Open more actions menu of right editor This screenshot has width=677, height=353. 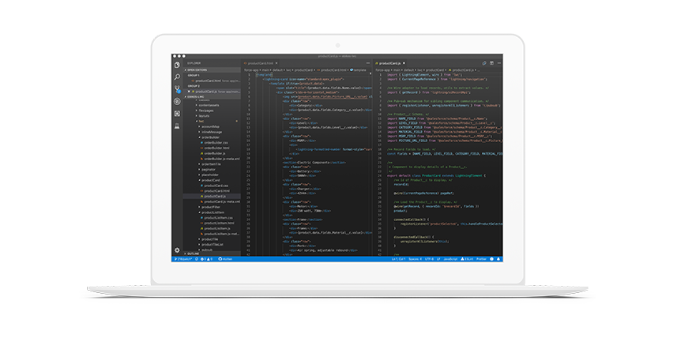[499, 63]
